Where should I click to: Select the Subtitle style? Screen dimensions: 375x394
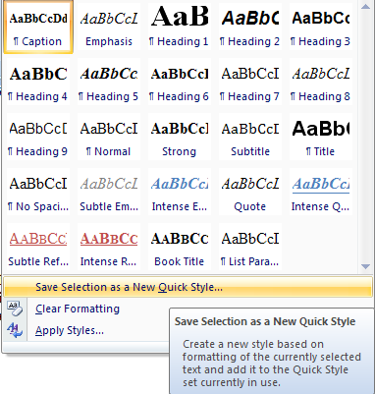[x=250, y=137]
